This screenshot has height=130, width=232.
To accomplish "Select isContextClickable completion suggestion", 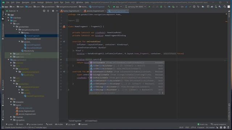I will pos(127,71).
